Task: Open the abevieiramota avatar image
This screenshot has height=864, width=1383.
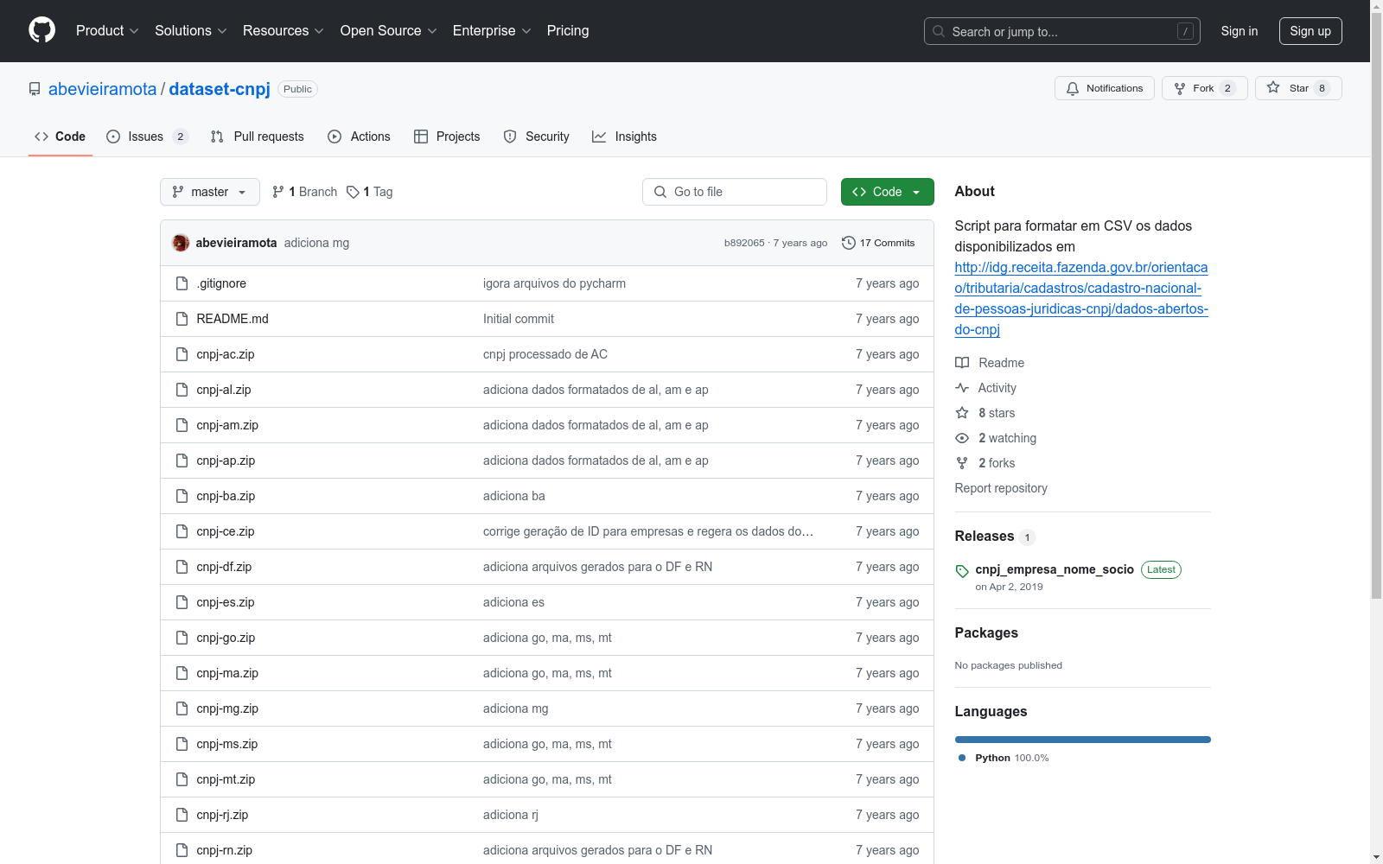Action: 181,243
